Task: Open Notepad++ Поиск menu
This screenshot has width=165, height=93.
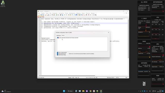Action: tap(47, 13)
